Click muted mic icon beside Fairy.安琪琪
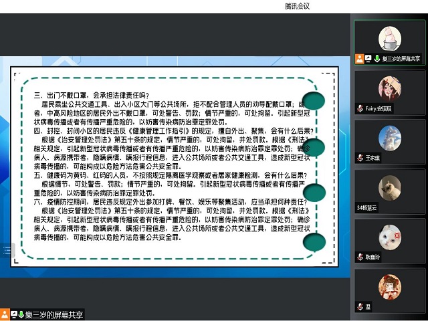The image size is (428, 321). (x=360, y=108)
